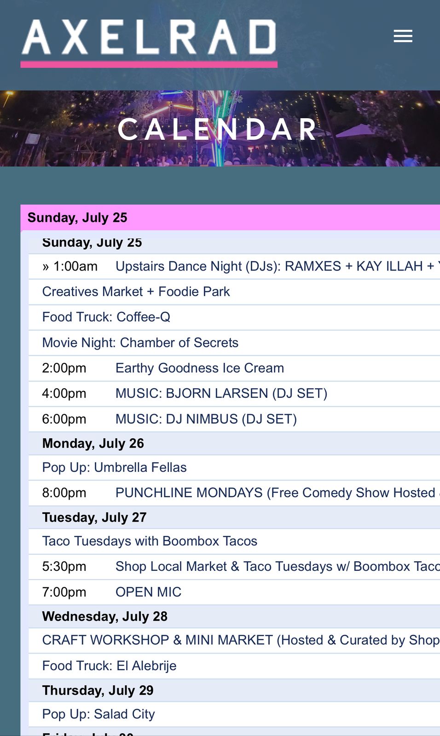View Movie Night: Chamber of Secrets

tap(140, 343)
